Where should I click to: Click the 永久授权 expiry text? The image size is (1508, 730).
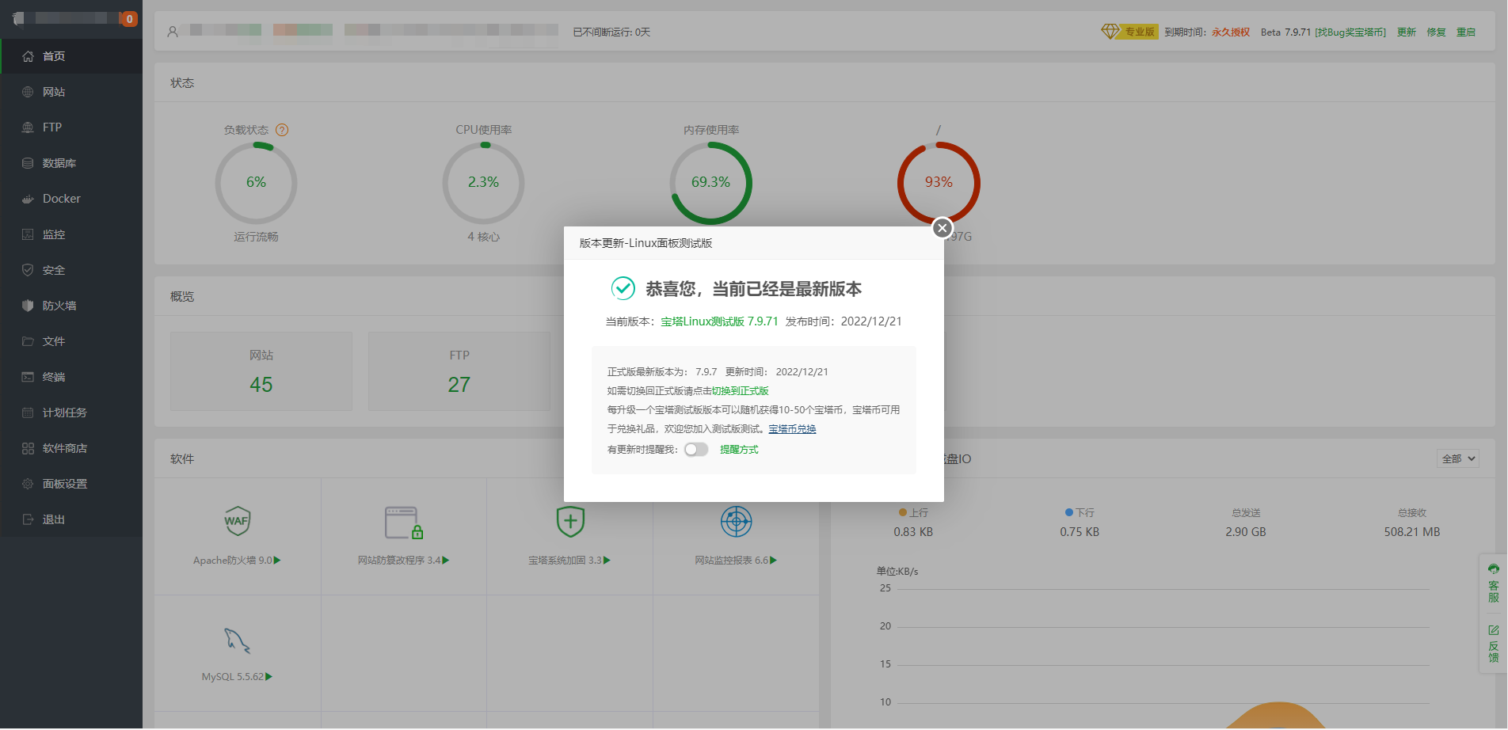[1231, 32]
